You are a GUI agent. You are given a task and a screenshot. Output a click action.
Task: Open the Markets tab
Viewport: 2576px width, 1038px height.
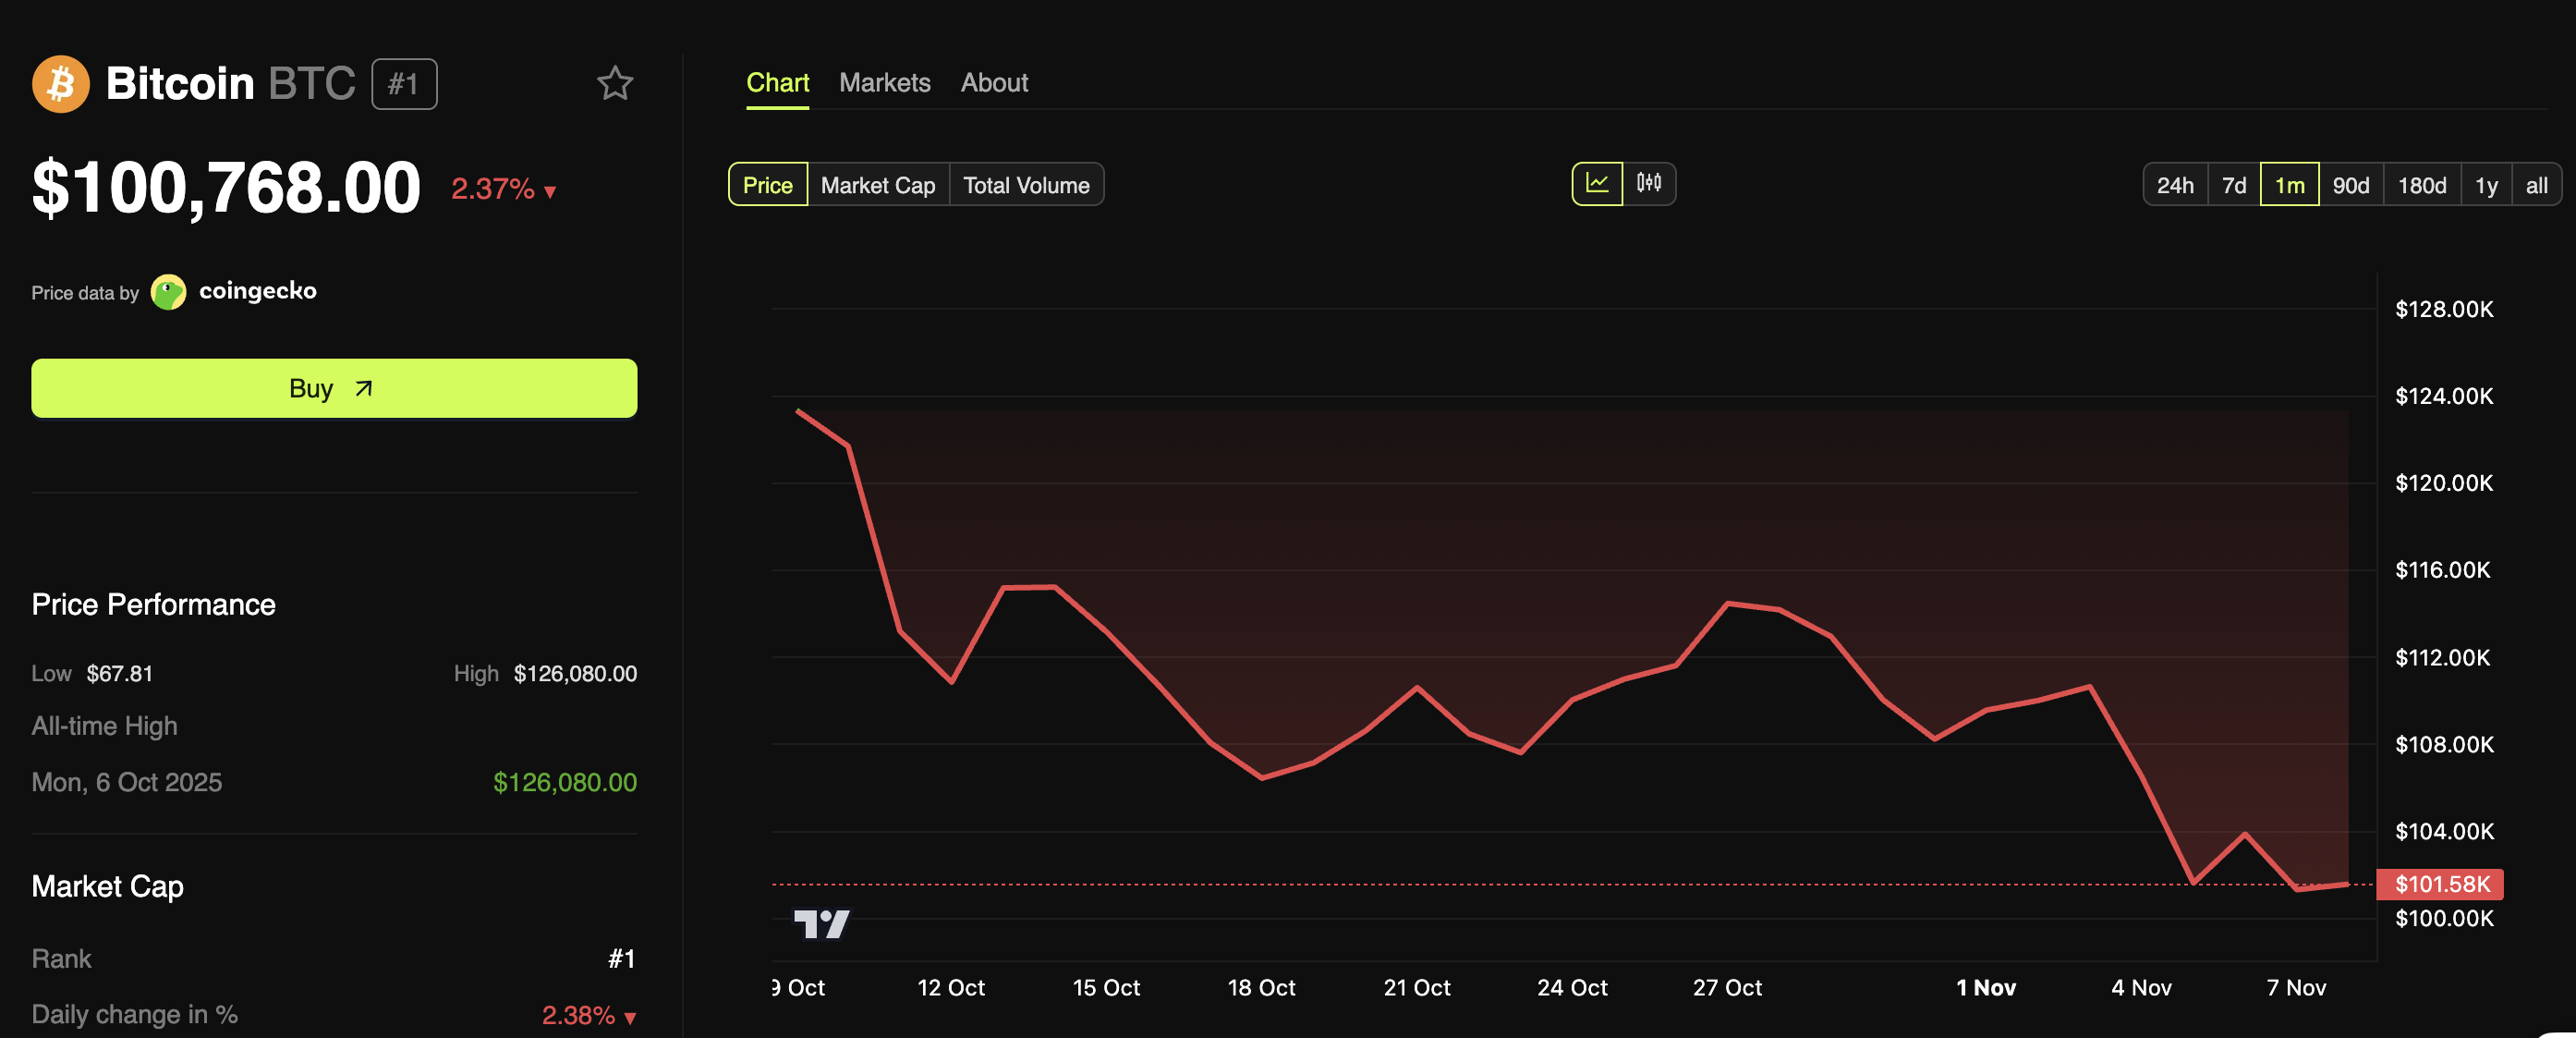[884, 83]
